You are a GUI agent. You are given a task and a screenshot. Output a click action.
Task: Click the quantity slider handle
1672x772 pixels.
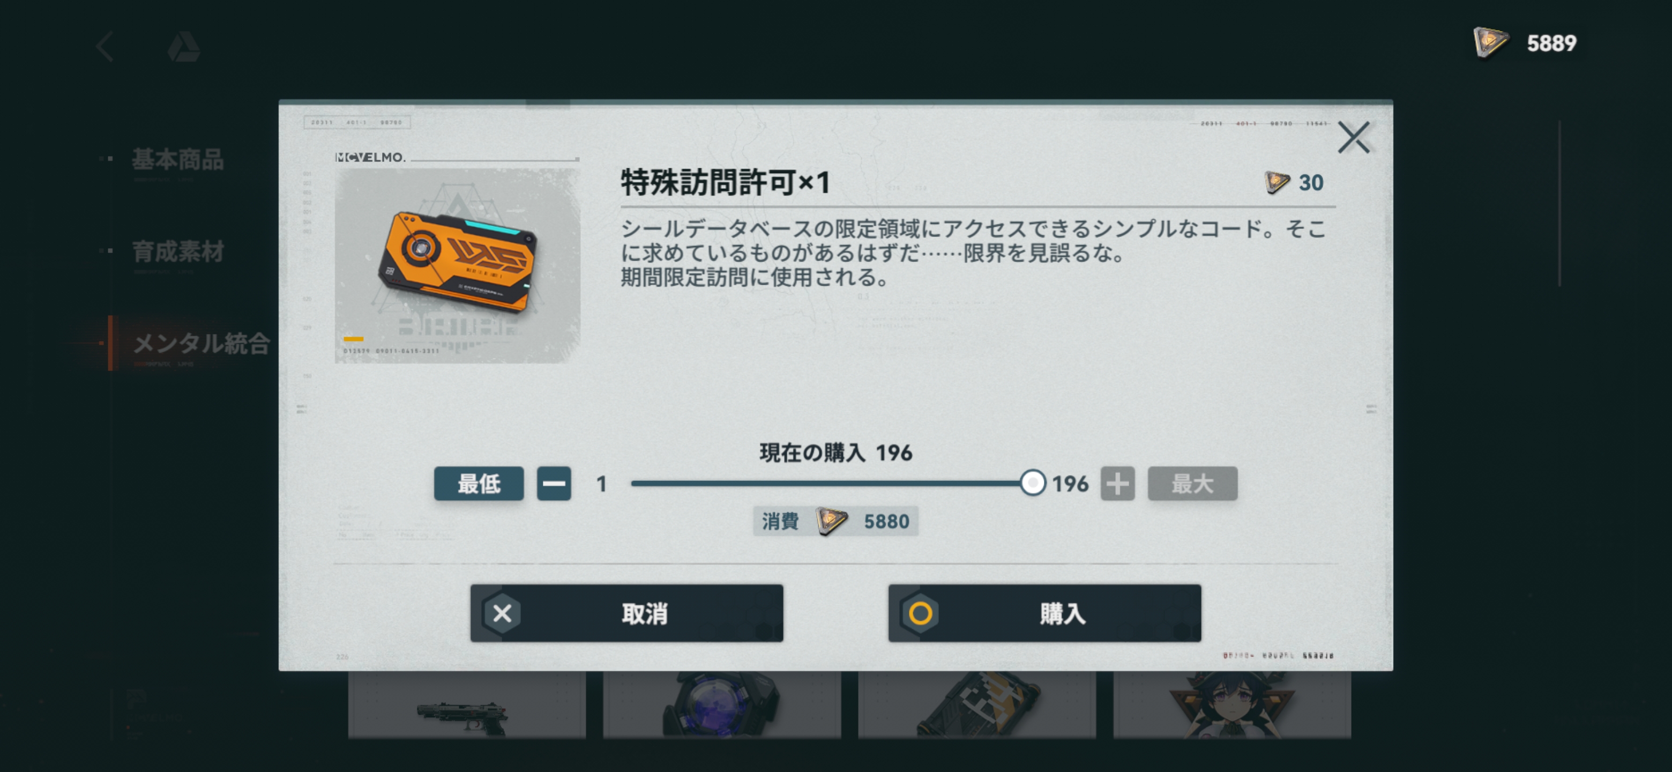(x=1032, y=483)
